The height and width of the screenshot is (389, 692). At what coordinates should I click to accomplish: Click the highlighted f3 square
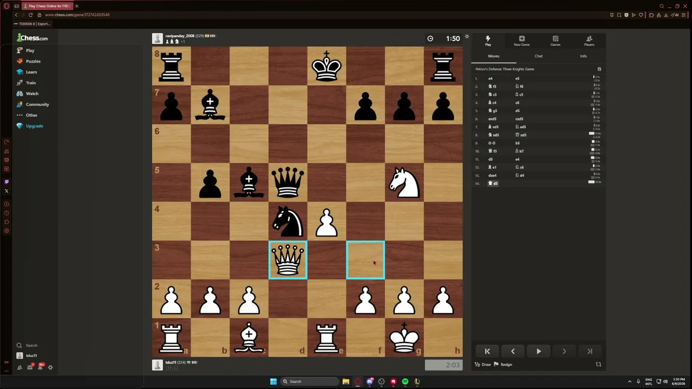pos(365,260)
